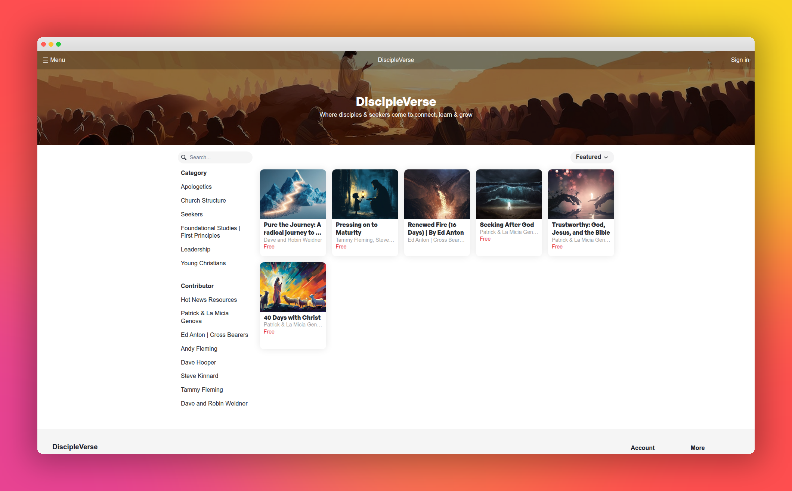The width and height of the screenshot is (792, 491).
Task: Filter by contributor Hot News Resources
Action: point(209,300)
